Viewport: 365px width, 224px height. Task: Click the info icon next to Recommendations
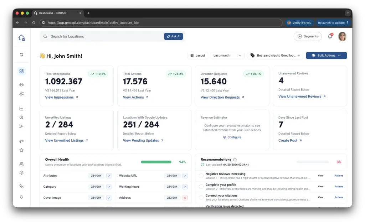[x=235, y=160]
